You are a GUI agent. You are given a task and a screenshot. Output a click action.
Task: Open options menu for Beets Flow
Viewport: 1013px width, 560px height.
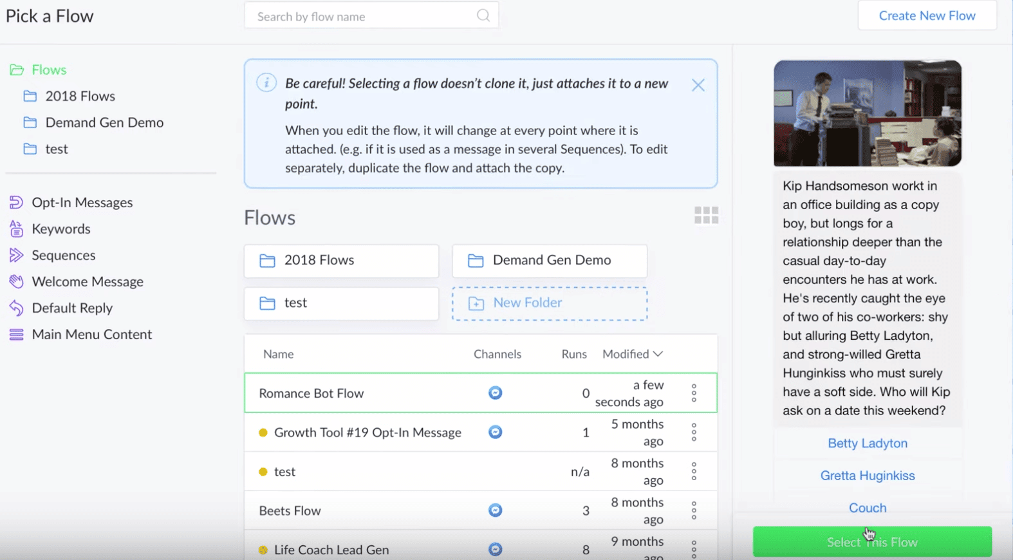pyautogui.click(x=694, y=510)
